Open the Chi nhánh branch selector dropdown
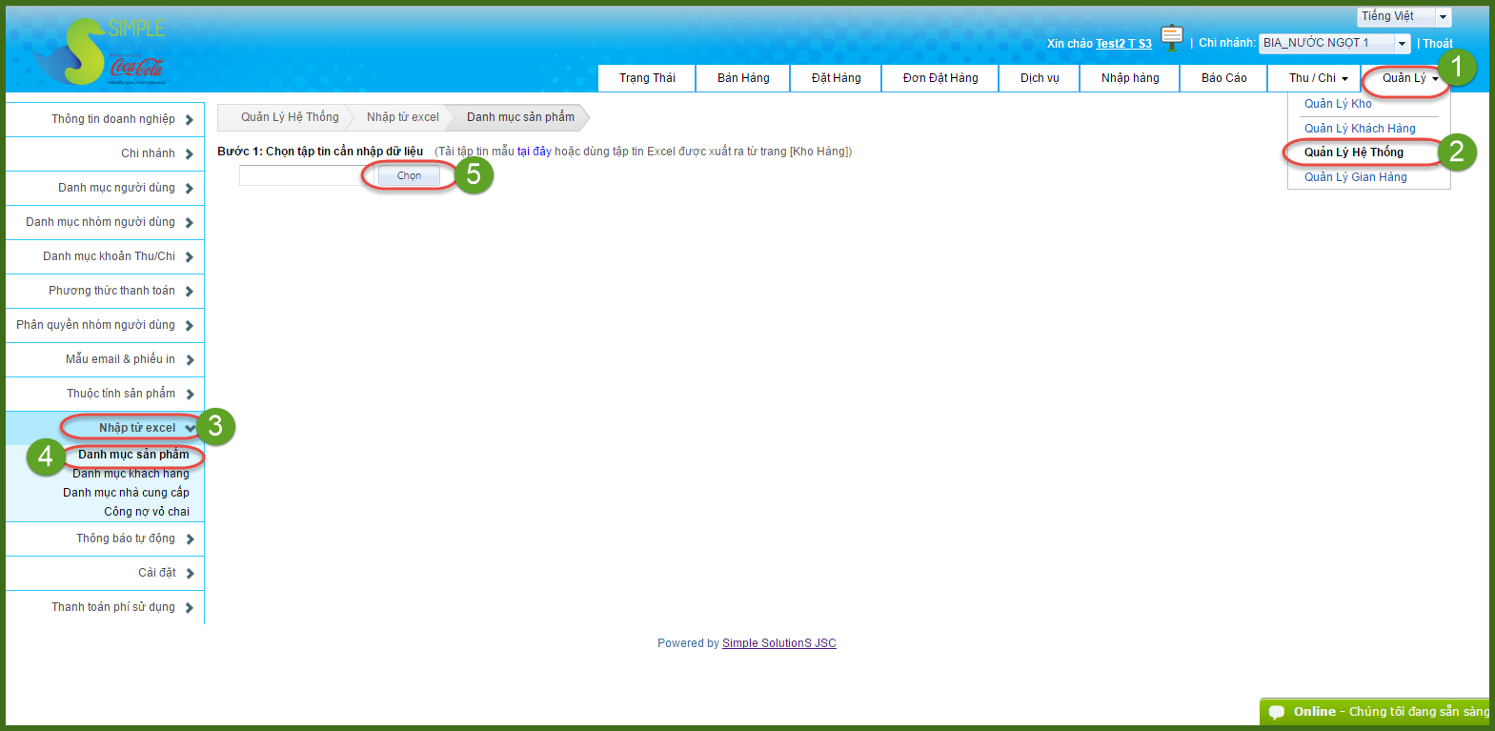The image size is (1495, 731). (x=1402, y=44)
